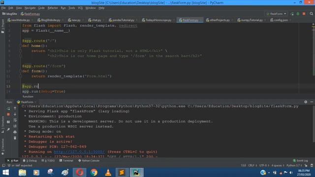Image resolution: width=315 pixels, height=177 pixels.
Task: Change CRLF line separator in status bar
Action: (x=252, y=165)
